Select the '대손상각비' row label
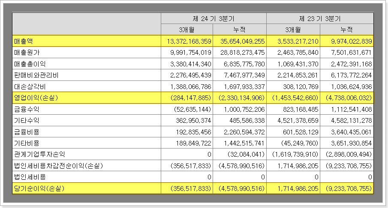Viewport: 388px width, 208px height. (30, 87)
